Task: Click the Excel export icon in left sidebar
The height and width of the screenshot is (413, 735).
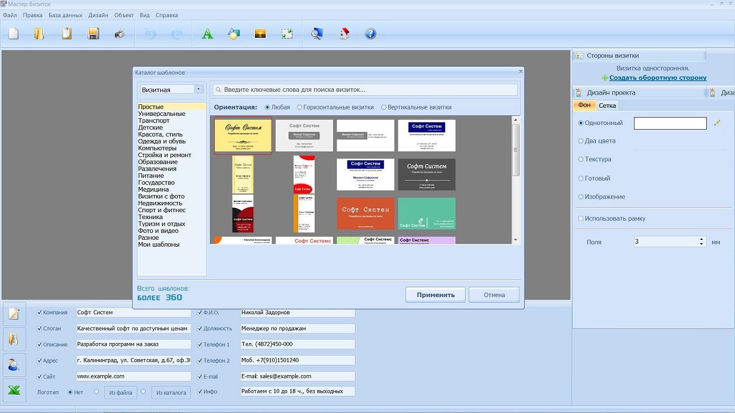Action: [14, 390]
